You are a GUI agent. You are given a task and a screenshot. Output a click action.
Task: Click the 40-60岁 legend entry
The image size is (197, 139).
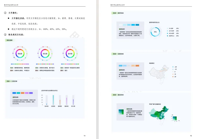(173, 33)
